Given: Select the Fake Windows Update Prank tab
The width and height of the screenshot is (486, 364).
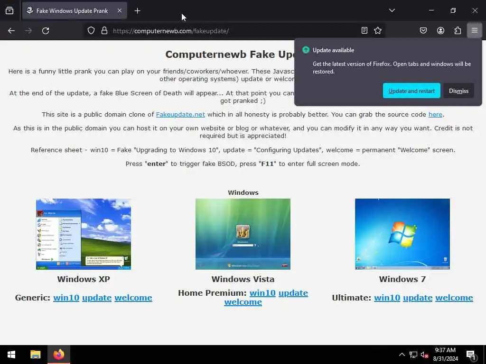Looking at the screenshot, I should coord(75,10).
